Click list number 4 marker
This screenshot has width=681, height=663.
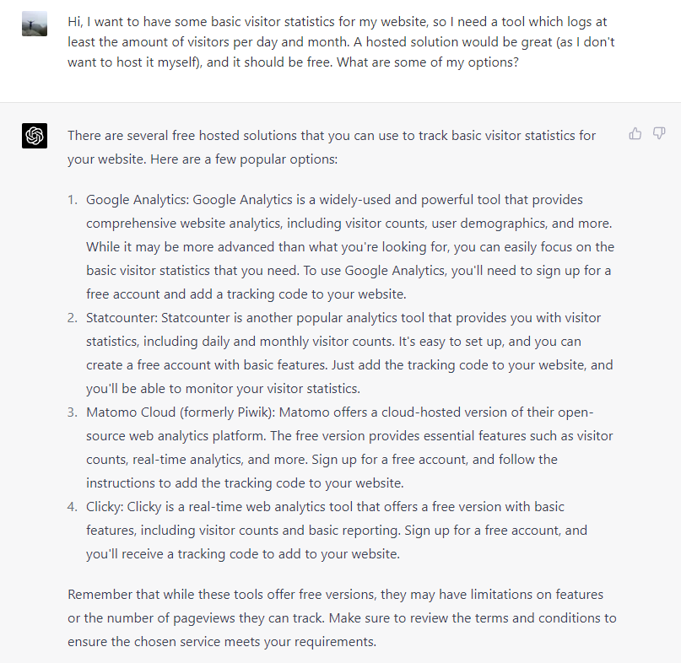(72, 507)
